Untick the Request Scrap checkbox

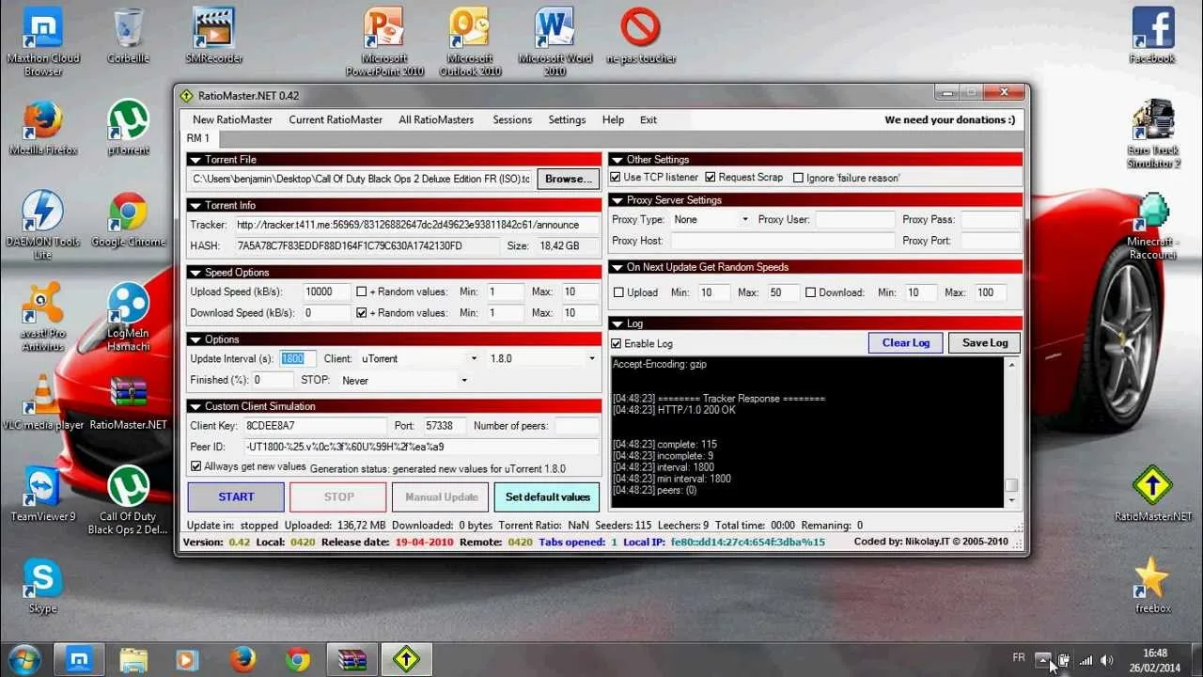click(711, 177)
